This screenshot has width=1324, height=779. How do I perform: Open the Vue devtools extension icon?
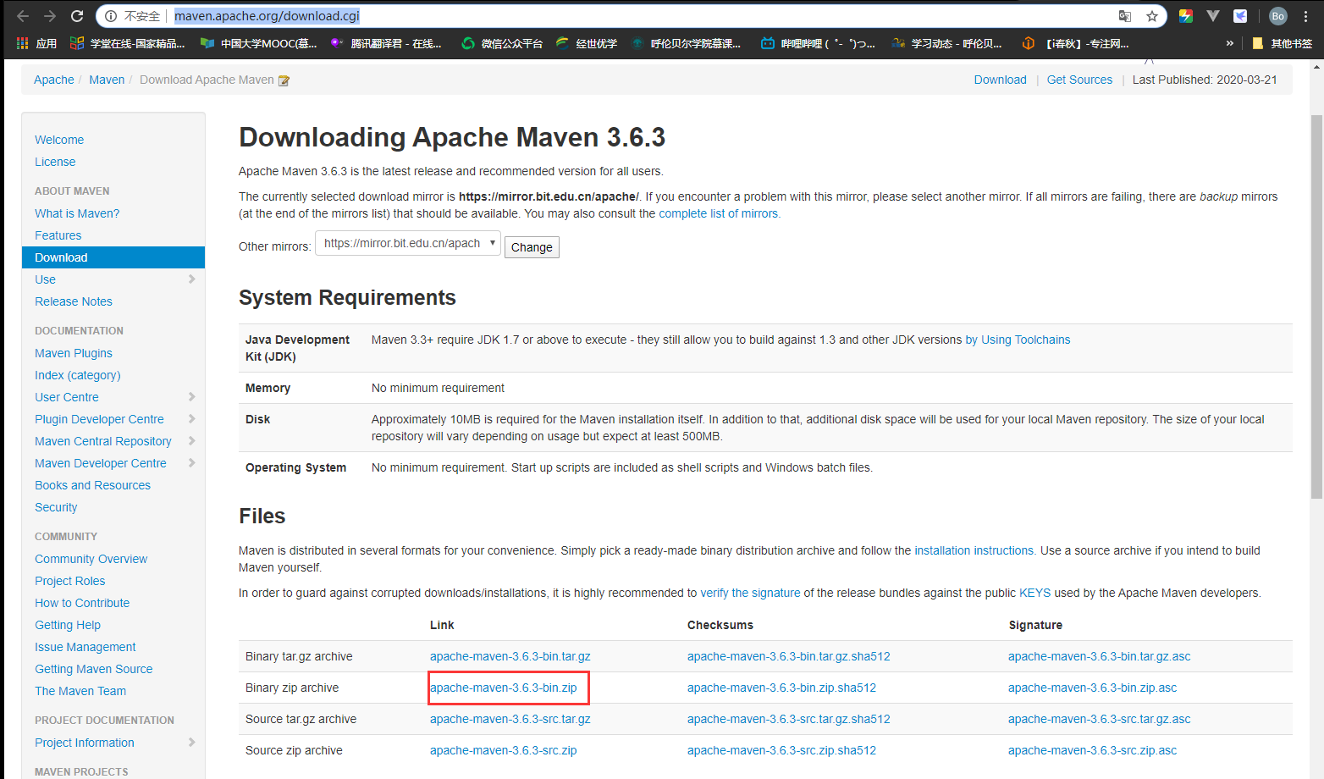pyautogui.click(x=1212, y=15)
